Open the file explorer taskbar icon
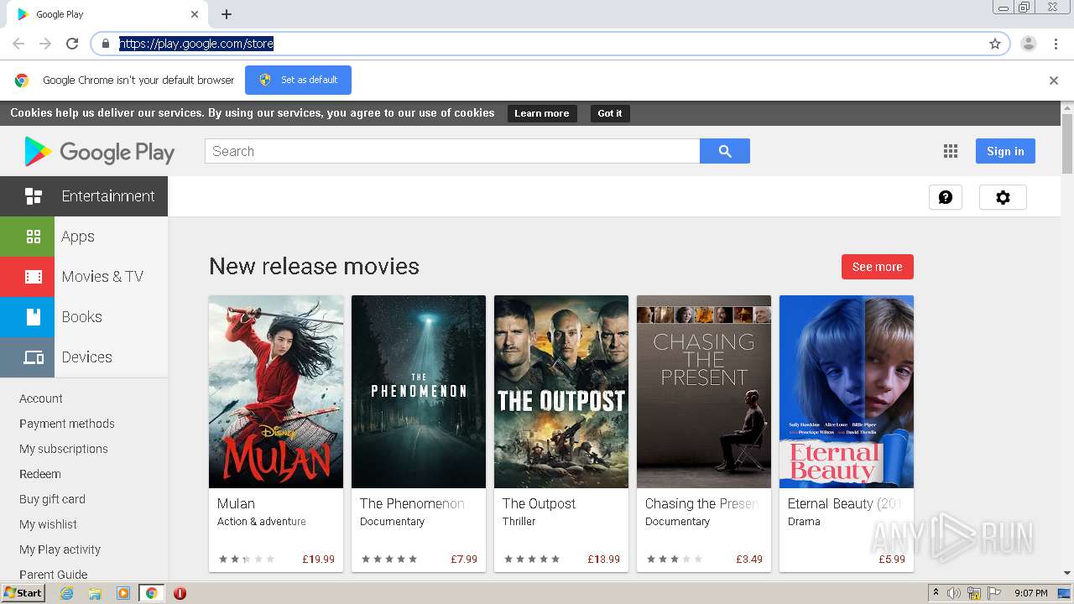 click(x=95, y=593)
